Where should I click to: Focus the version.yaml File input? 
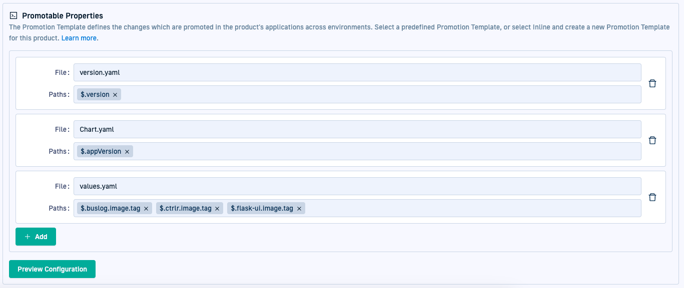click(x=357, y=72)
